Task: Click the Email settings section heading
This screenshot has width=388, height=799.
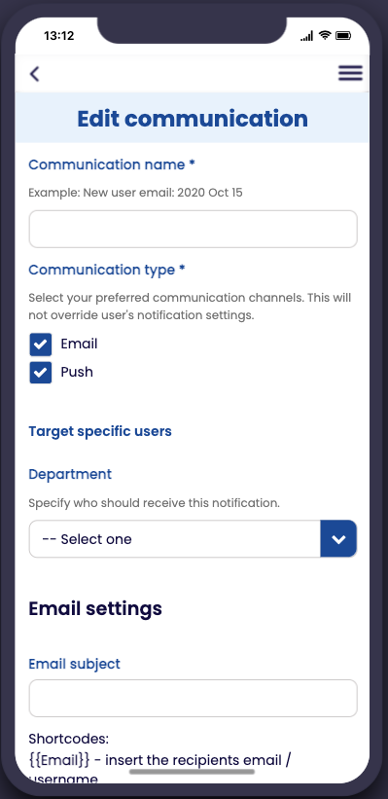Action: pyautogui.click(x=95, y=608)
